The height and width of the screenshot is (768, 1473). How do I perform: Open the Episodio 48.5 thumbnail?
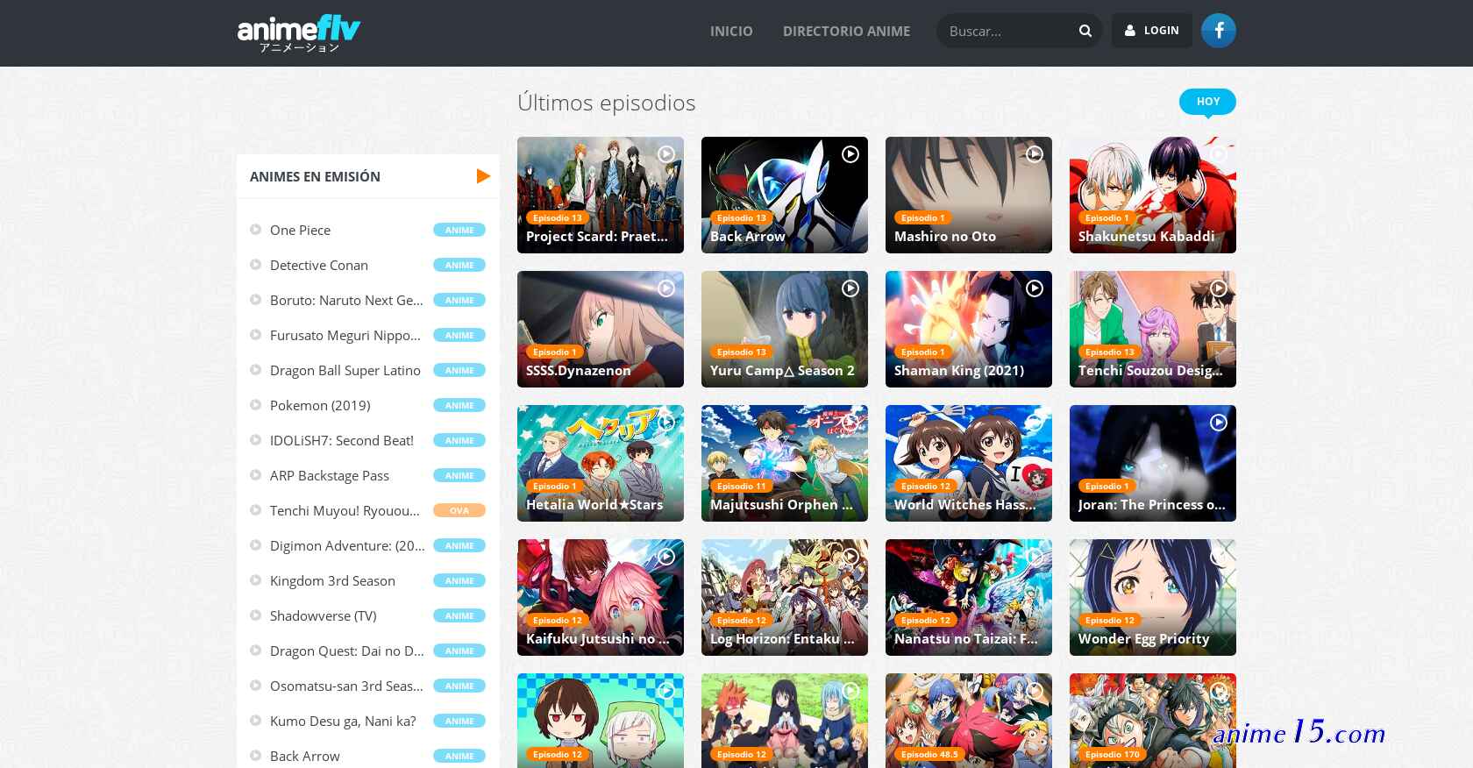click(969, 721)
